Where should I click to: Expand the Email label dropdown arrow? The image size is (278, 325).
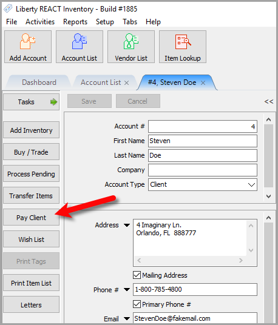click(x=127, y=318)
